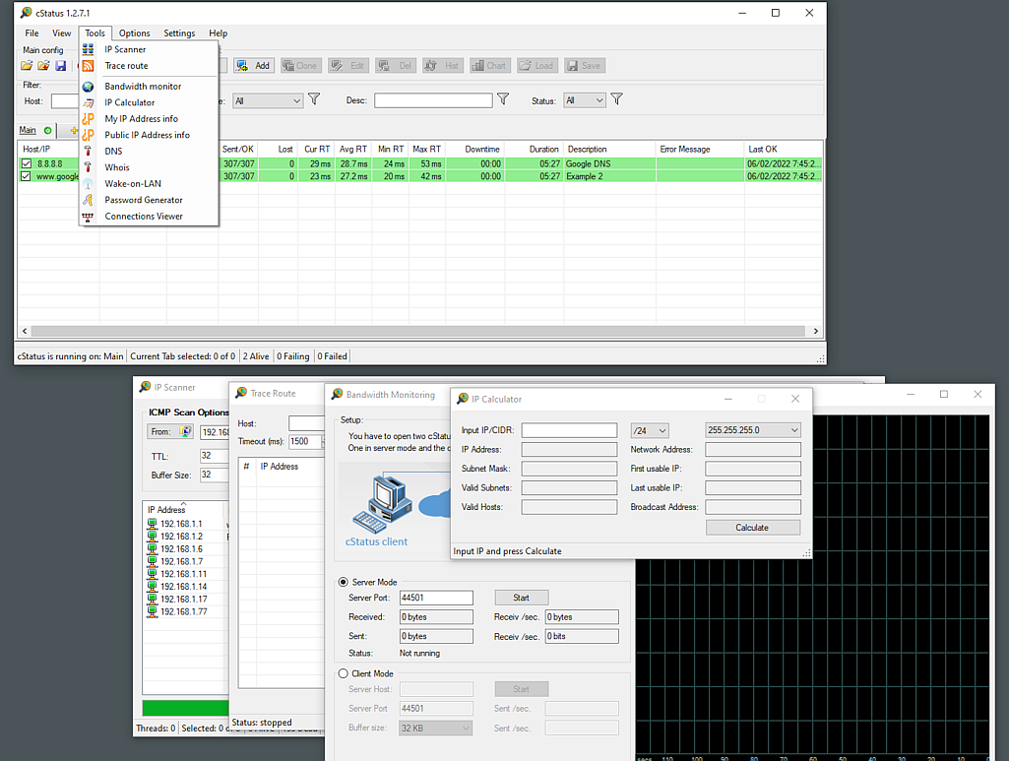The height and width of the screenshot is (761, 1009).
Task: Open IP Scanner from Tools menu
Action: click(x=125, y=49)
